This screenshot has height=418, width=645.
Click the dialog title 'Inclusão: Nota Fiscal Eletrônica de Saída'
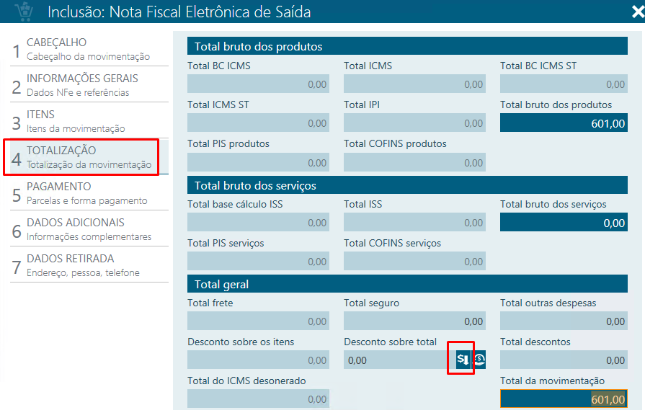coord(179,12)
